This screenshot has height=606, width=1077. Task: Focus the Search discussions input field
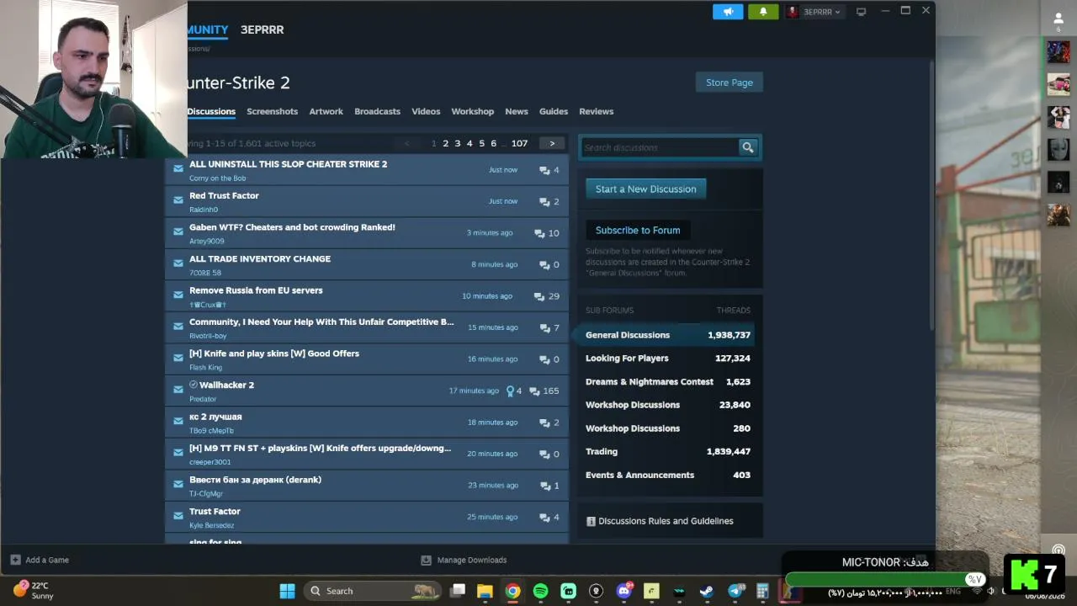click(660, 147)
